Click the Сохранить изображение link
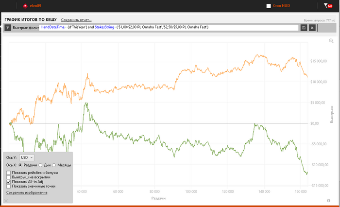The height and width of the screenshot is (207, 340). point(27,192)
